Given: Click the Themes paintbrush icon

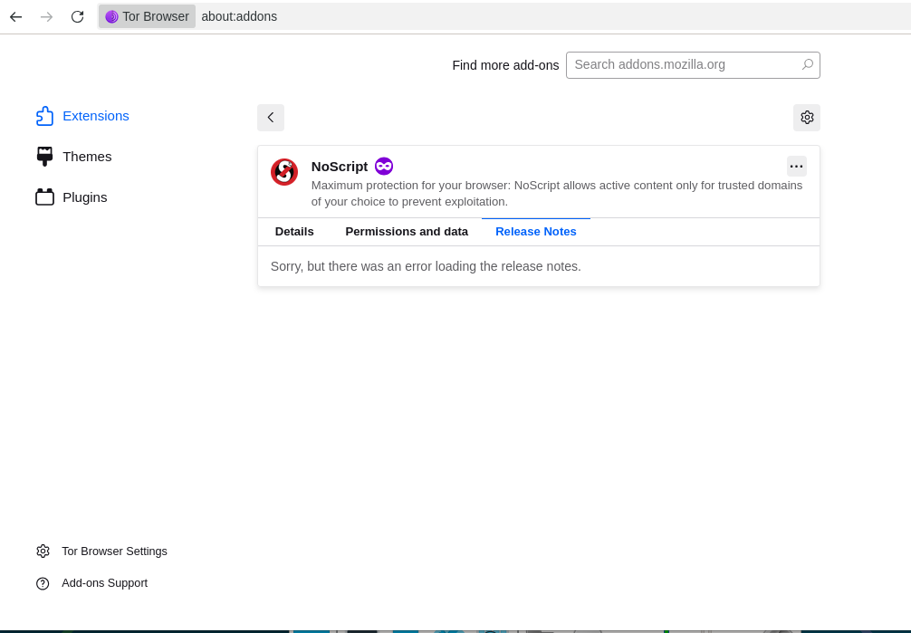Looking at the screenshot, I should tap(44, 157).
